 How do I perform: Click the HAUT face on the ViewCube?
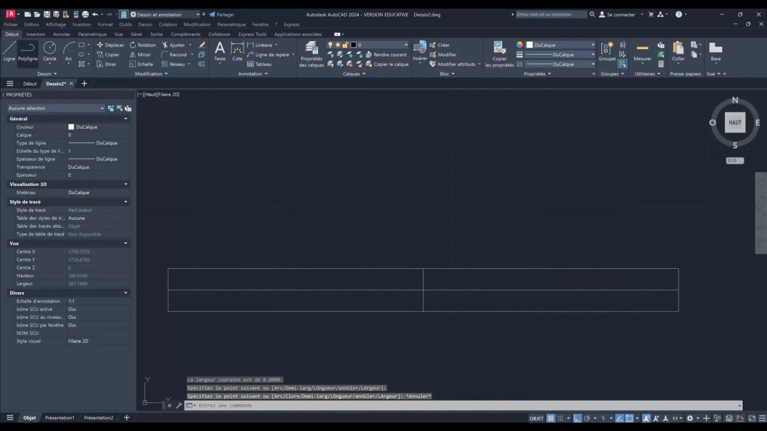735,123
